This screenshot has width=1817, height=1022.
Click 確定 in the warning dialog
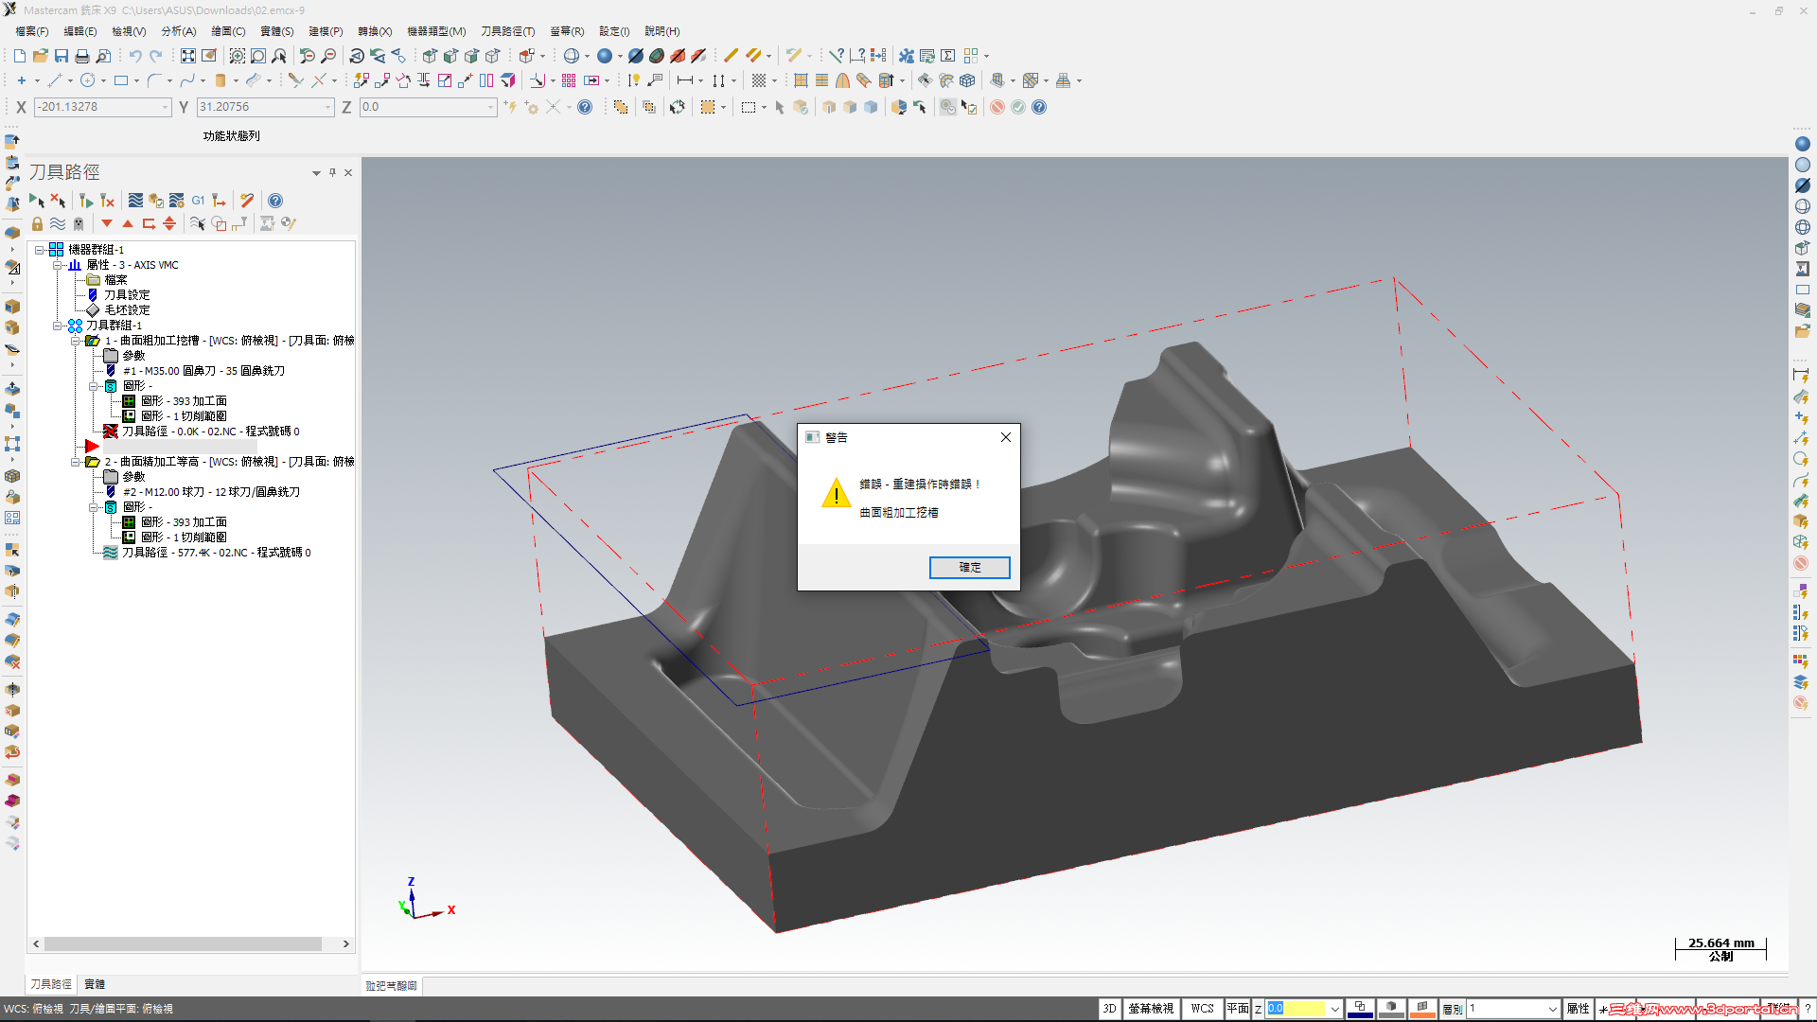(969, 567)
